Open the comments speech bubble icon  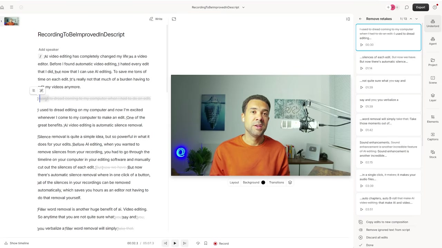(x=407, y=7)
